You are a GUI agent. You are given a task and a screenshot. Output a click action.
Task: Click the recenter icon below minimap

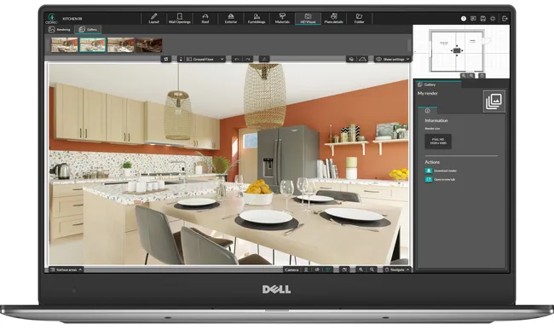(482, 76)
